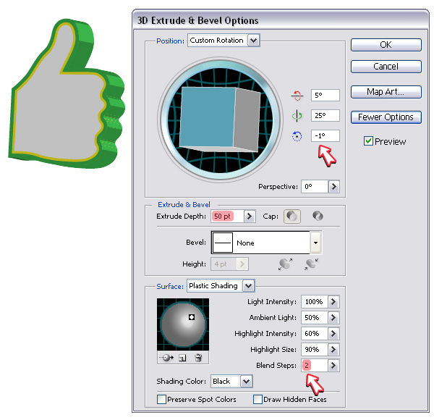Click the Extrude Depth field 50 pt

(x=228, y=216)
